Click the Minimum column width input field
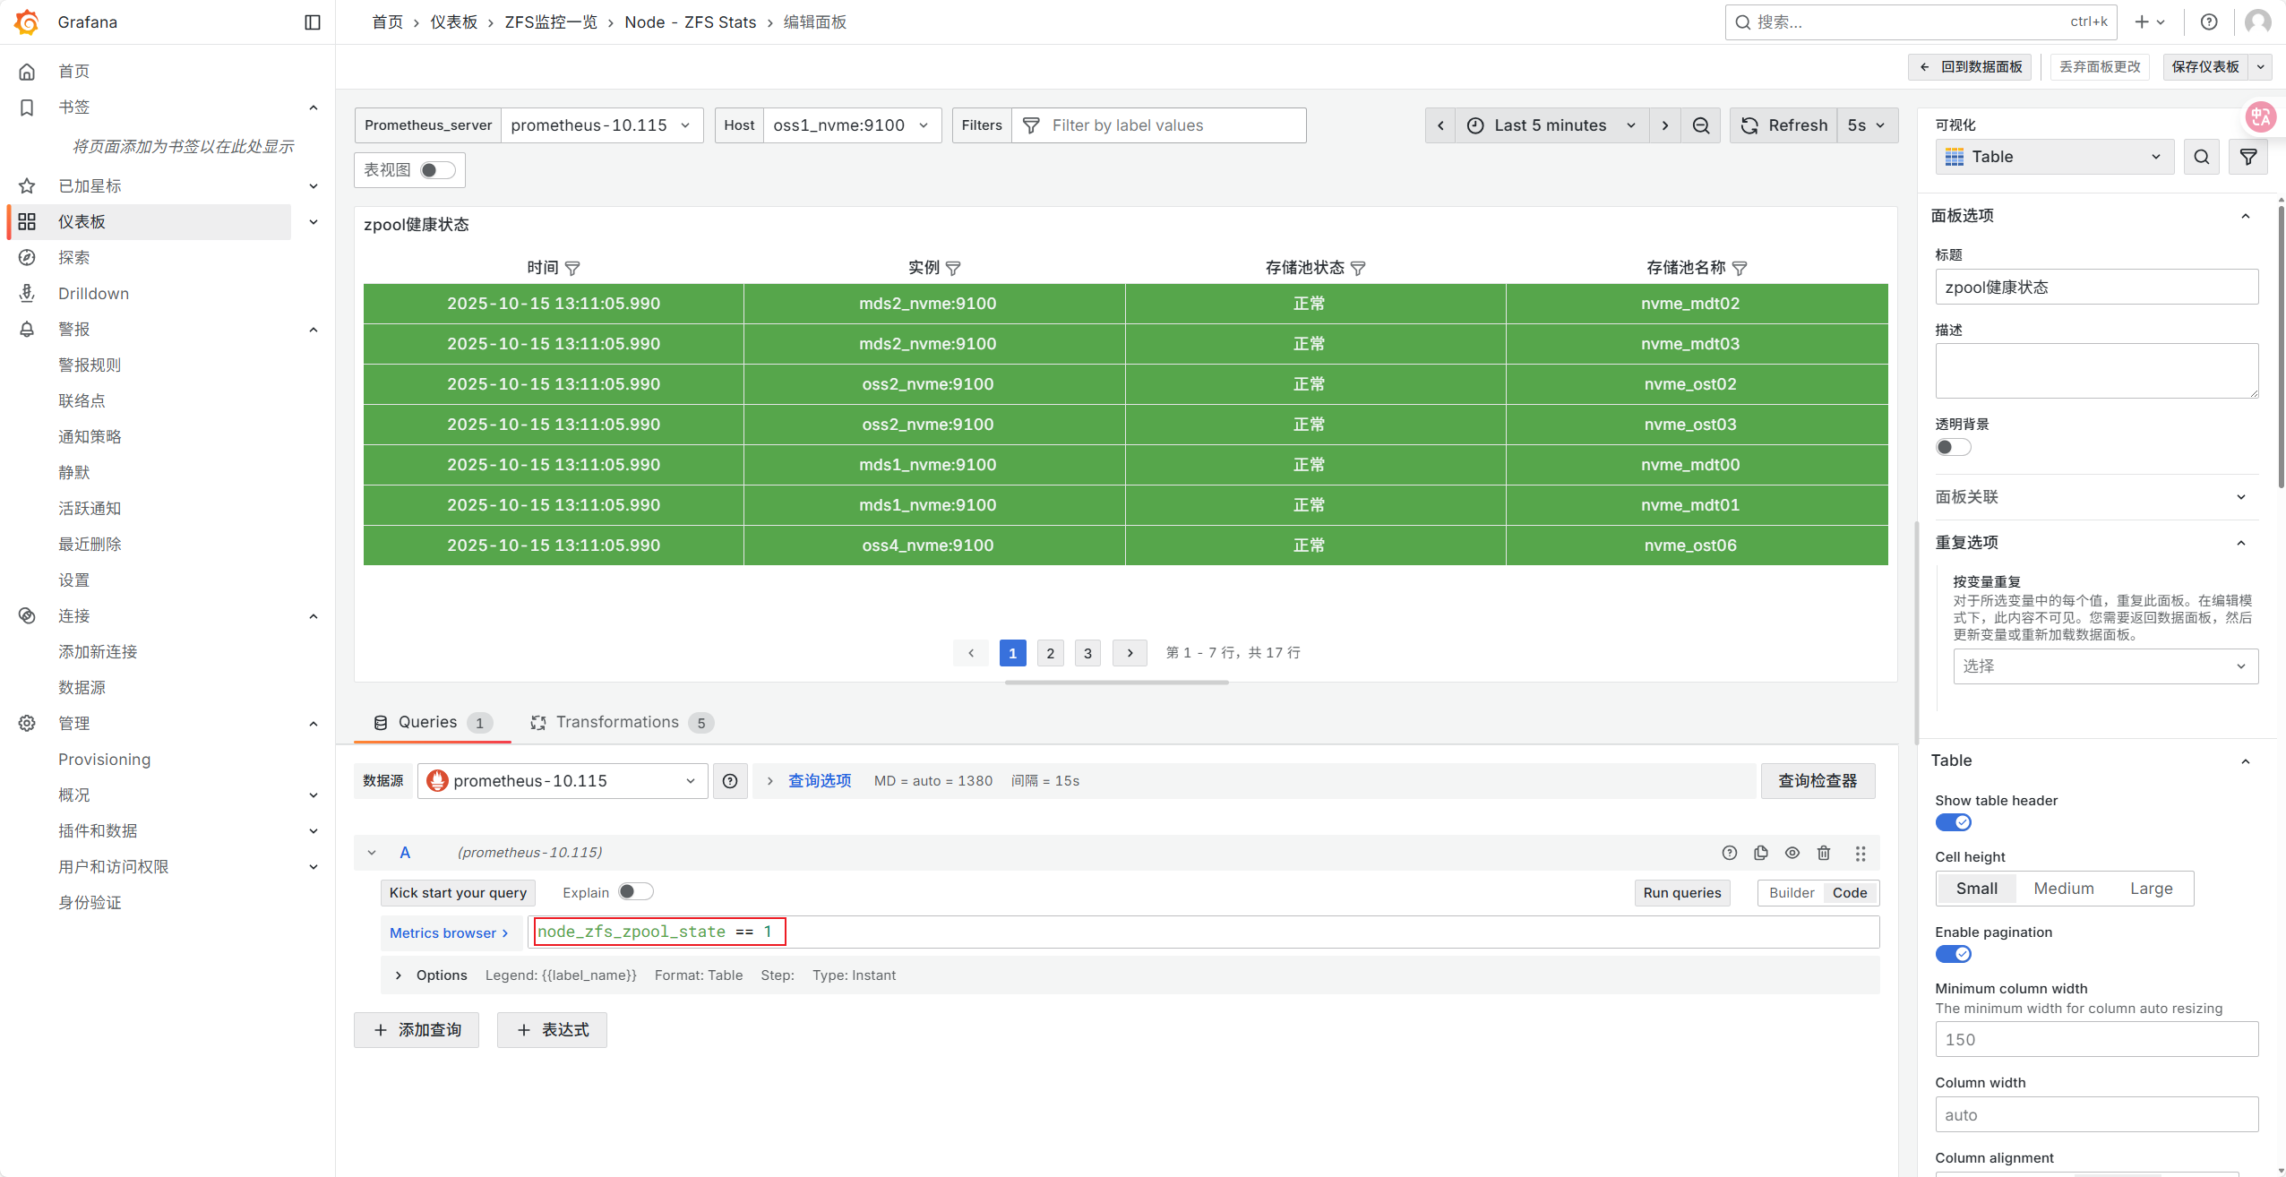Image resolution: width=2286 pixels, height=1177 pixels. pos(2095,1039)
